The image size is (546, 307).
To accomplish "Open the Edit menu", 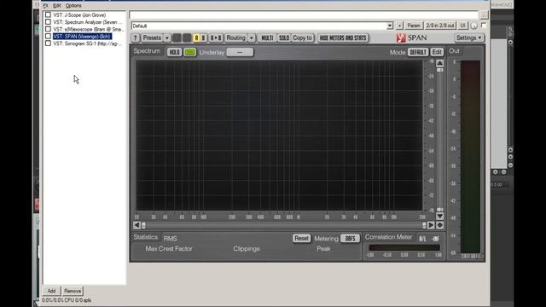I will pos(57,6).
